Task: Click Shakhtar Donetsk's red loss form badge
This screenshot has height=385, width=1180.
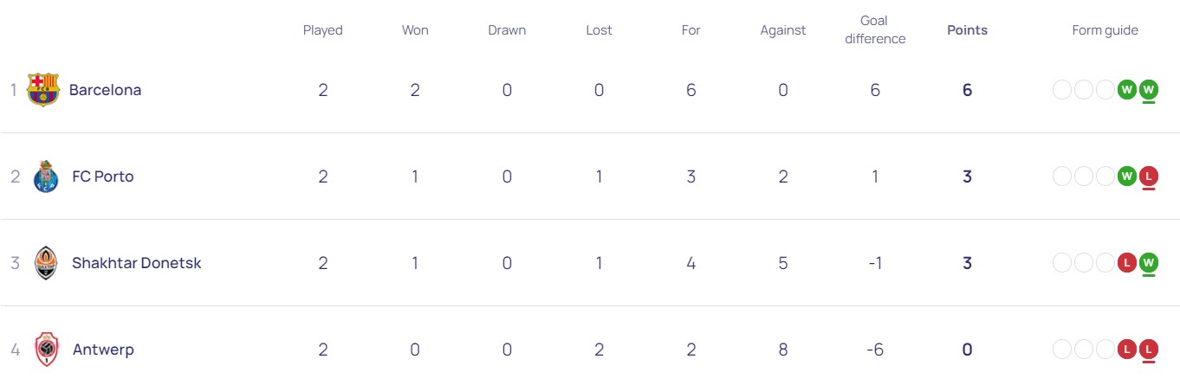Action: point(1127,262)
